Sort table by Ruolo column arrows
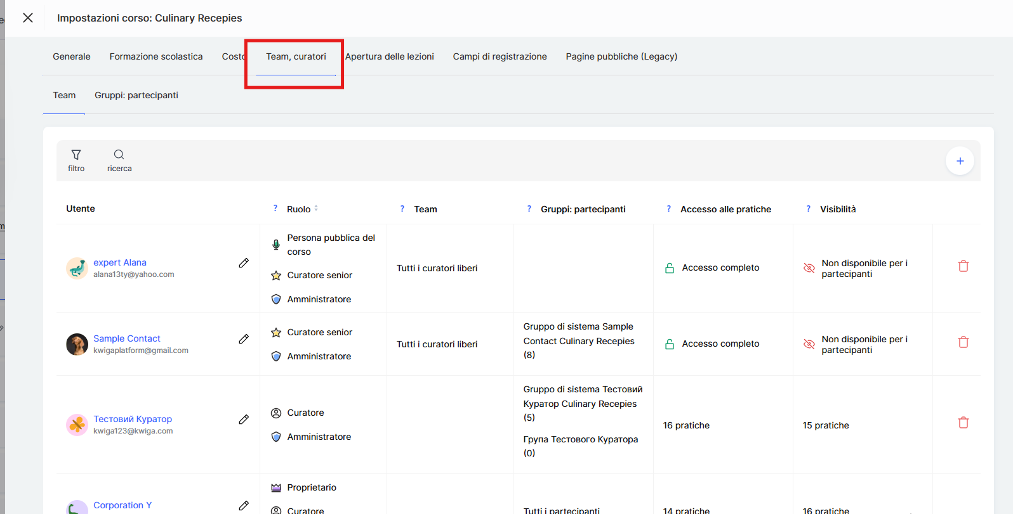The image size is (1013, 514). coord(316,209)
